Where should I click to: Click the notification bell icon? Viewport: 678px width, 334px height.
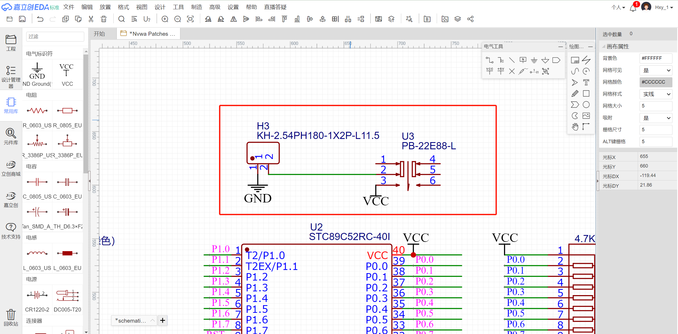(633, 8)
